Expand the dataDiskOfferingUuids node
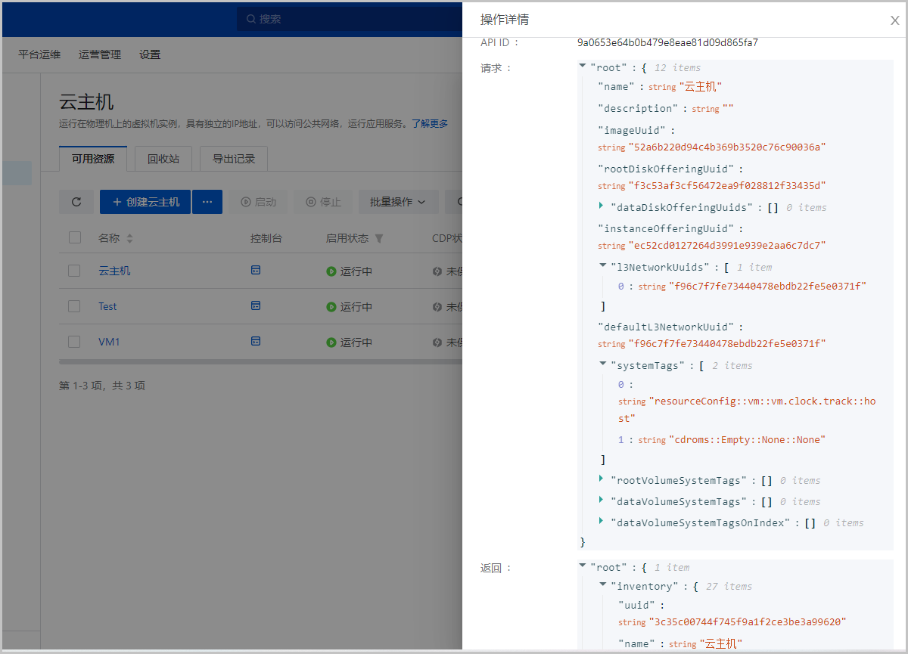Viewport: 908px width, 654px height. coord(602,206)
